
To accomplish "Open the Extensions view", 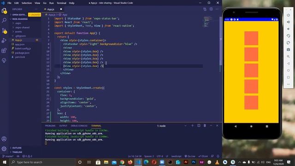I will 4,50.
